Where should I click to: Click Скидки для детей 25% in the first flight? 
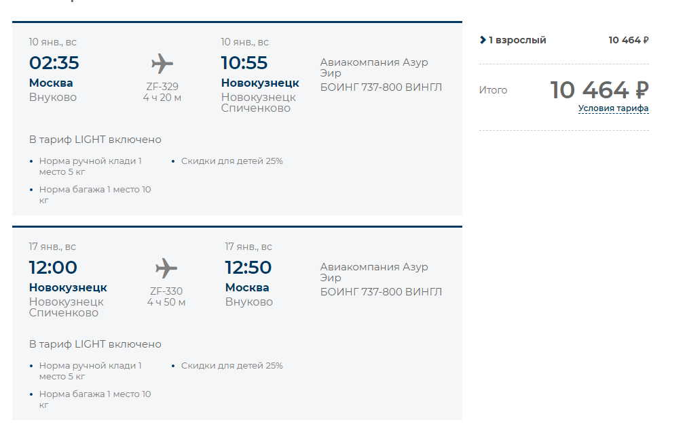(231, 161)
